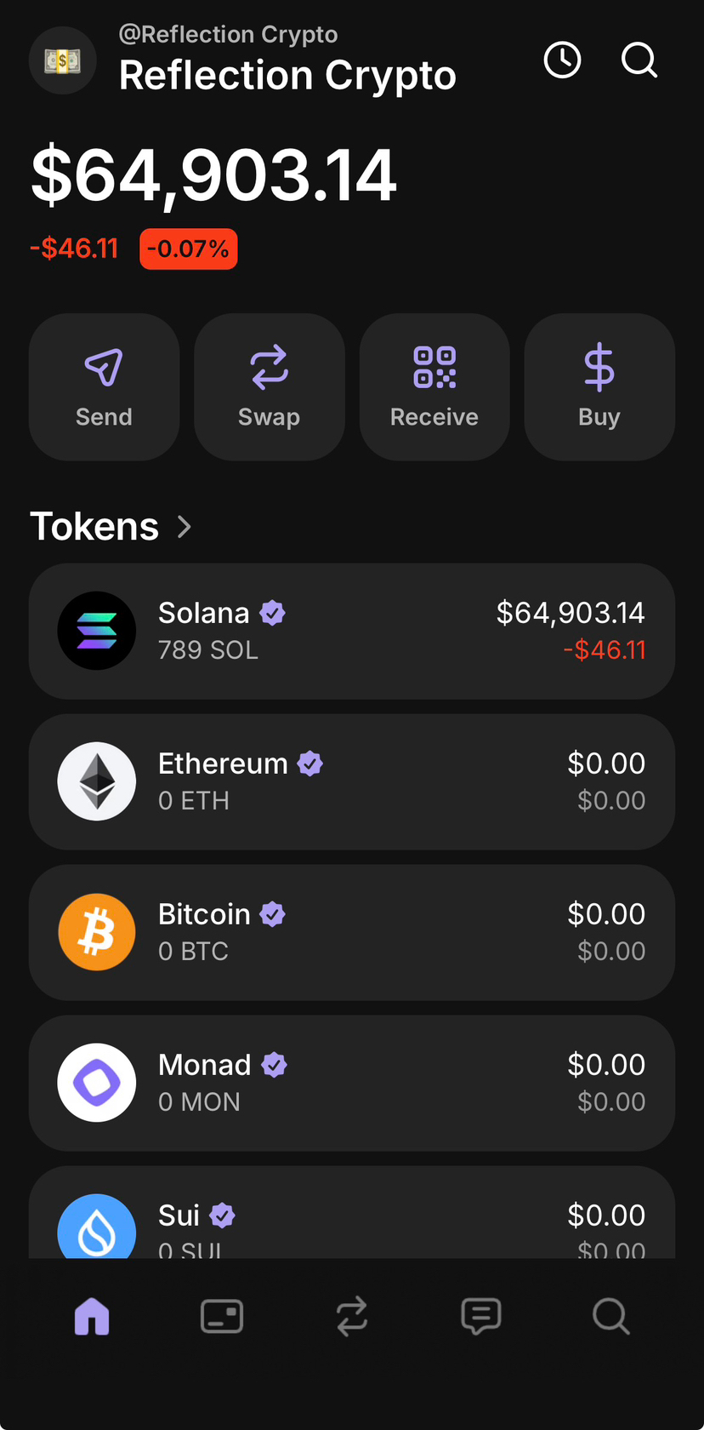Tap the Solana token logo
The height and width of the screenshot is (1430, 704).
click(x=97, y=631)
